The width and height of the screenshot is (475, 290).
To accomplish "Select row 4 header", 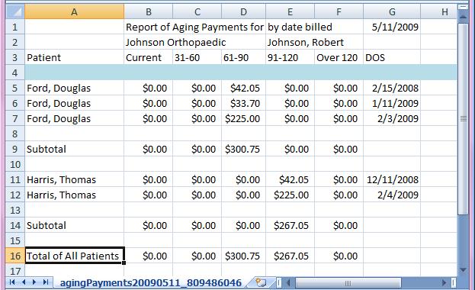I will click(x=15, y=72).
